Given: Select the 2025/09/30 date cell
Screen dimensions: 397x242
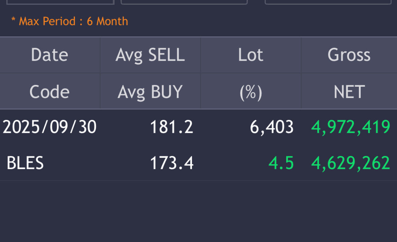Looking at the screenshot, I should [50, 127].
